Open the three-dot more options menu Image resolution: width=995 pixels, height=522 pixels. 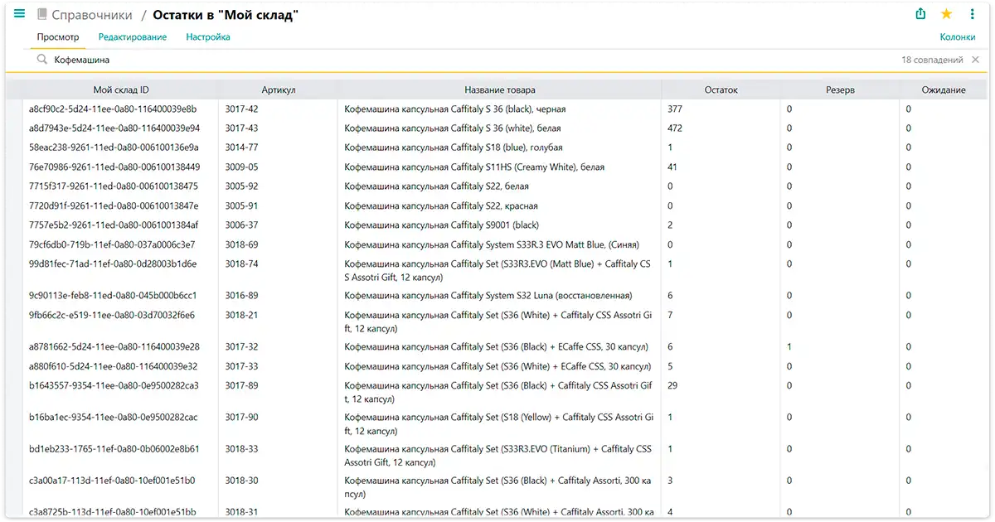(972, 14)
